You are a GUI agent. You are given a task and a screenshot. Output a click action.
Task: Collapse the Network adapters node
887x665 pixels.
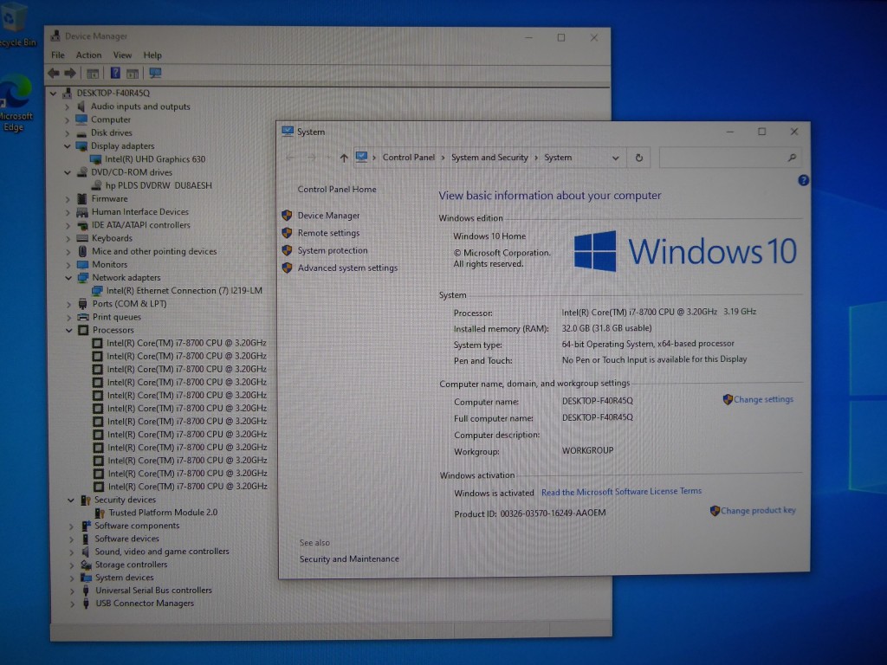pos(68,278)
